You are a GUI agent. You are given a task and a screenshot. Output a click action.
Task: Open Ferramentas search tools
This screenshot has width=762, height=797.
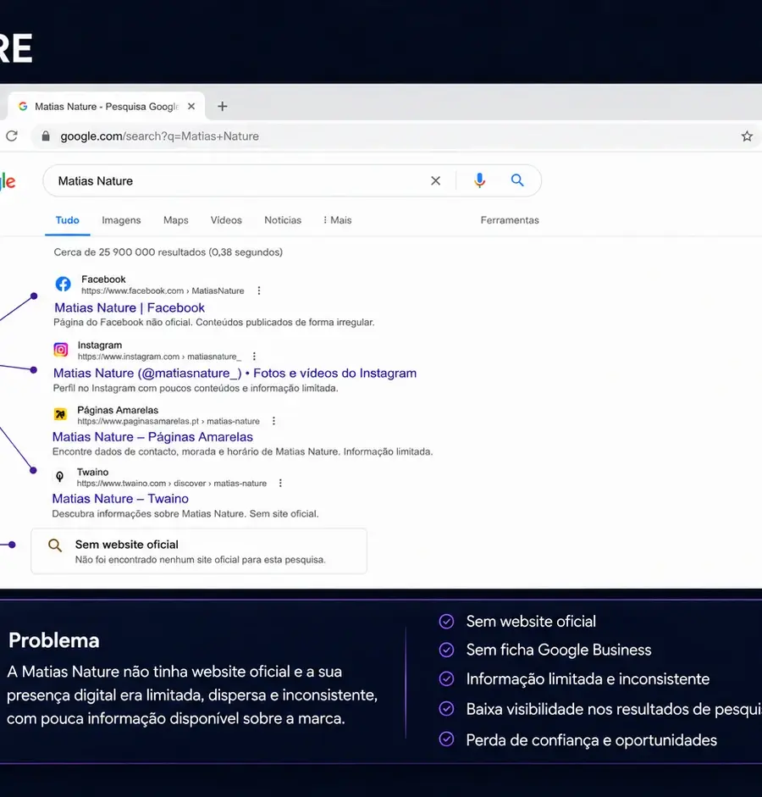point(510,220)
